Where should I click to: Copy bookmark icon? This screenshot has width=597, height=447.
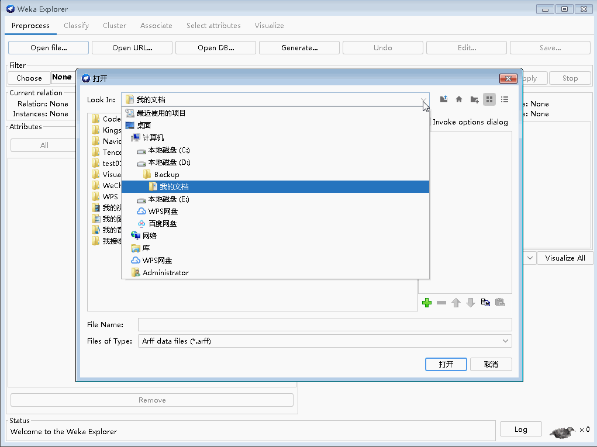coord(485,303)
